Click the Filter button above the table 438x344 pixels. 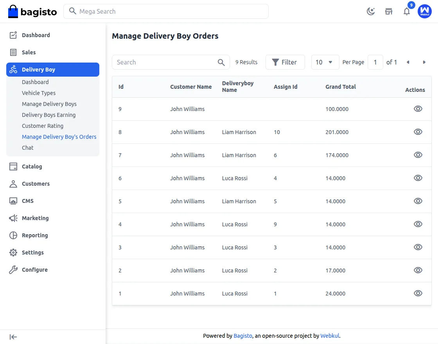coord(285,62)
